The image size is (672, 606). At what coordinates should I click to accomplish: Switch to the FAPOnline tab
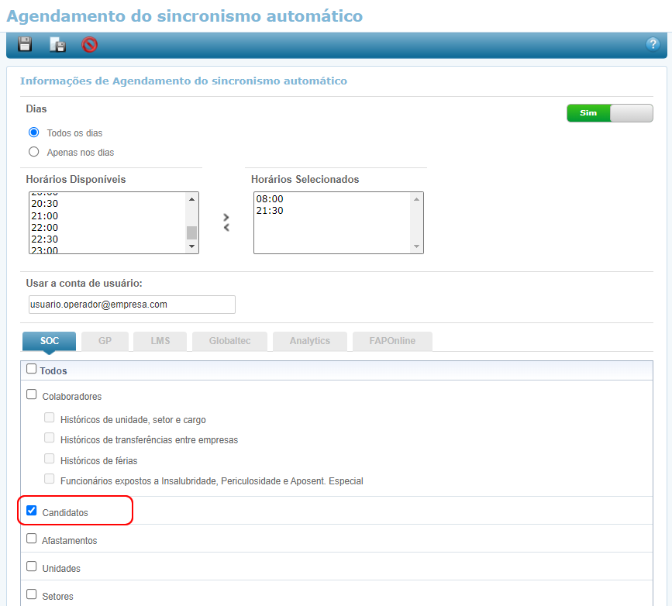point(392,341)
